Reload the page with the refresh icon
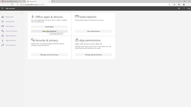 (x=12, y=4)
